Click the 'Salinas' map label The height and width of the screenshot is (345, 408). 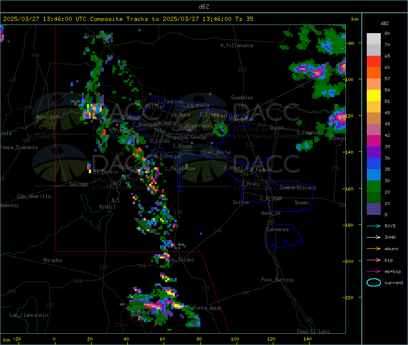tap(78, 184)
